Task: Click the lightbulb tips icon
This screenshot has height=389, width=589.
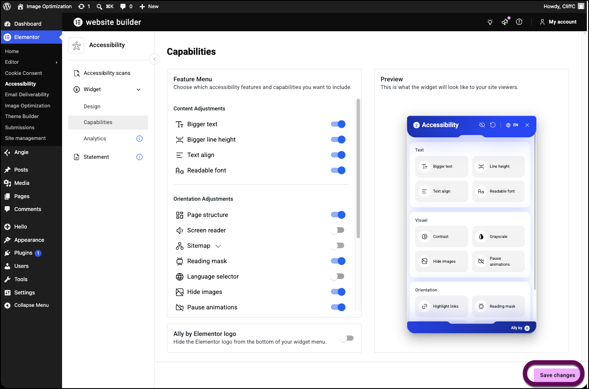Action: [490, 22]
